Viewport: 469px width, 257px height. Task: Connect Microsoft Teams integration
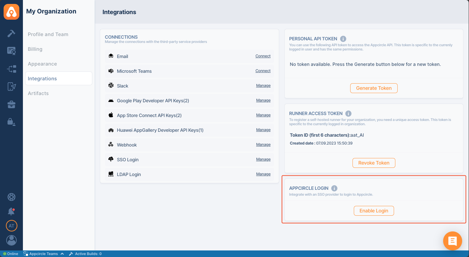[x=263, y=71]
